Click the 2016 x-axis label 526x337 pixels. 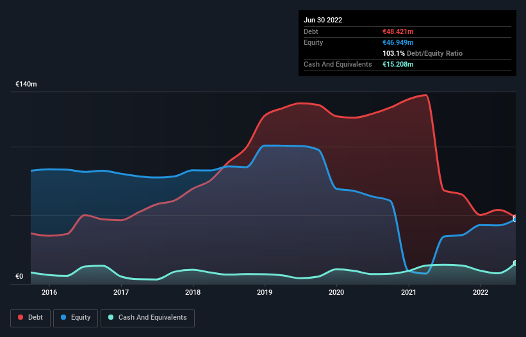pos(49,292)
